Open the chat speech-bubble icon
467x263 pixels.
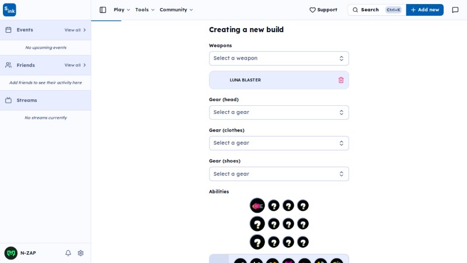click(455, 10)
